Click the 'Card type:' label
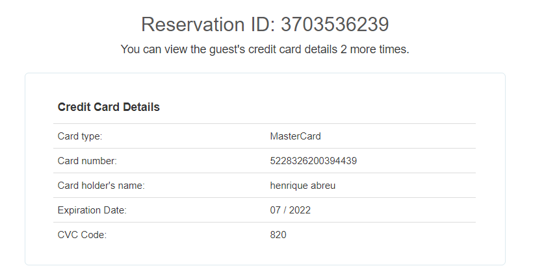The height and width of the screenshot is (279, 544). (x=80, y=136)
